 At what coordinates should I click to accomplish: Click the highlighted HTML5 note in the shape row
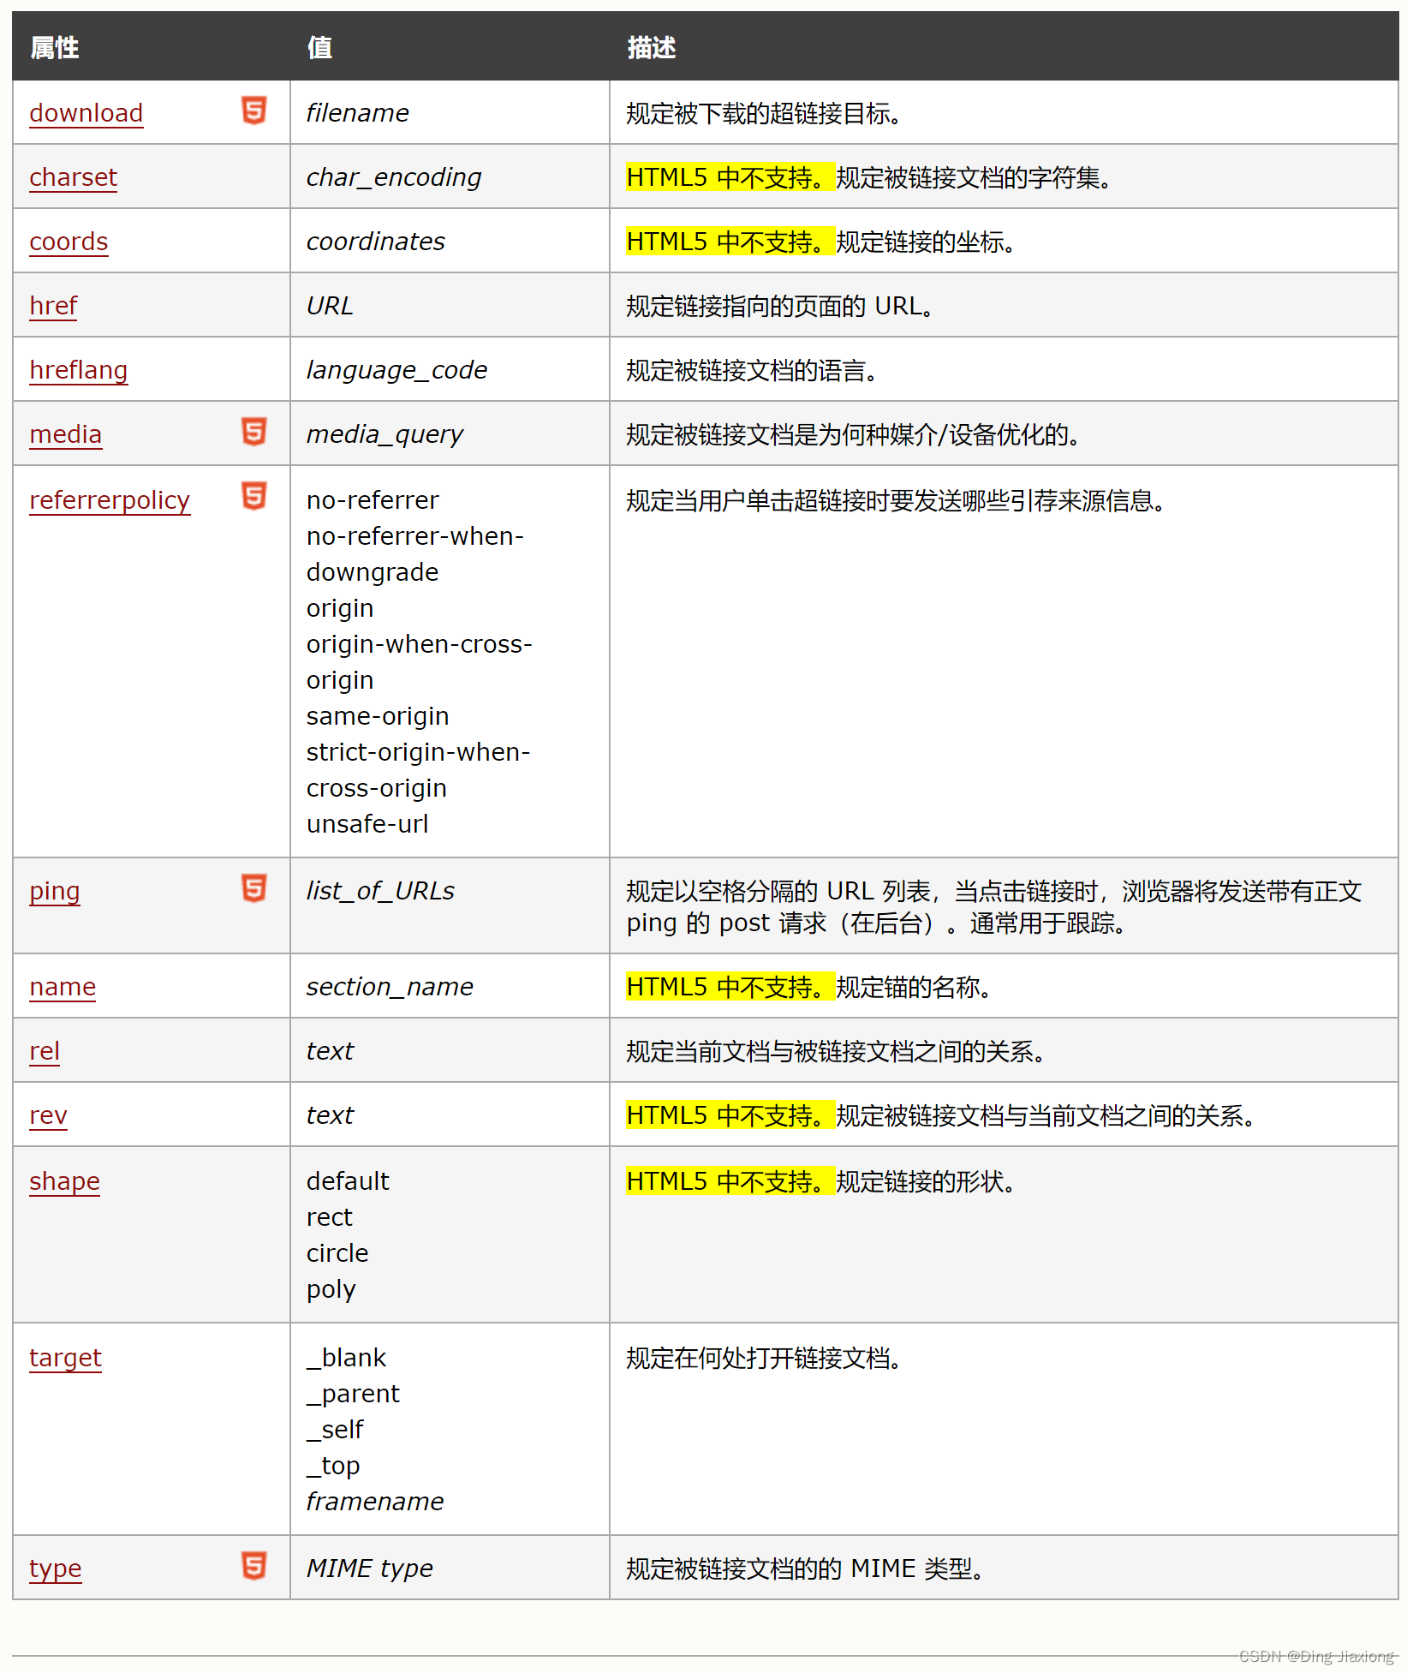click(730, 1181)
